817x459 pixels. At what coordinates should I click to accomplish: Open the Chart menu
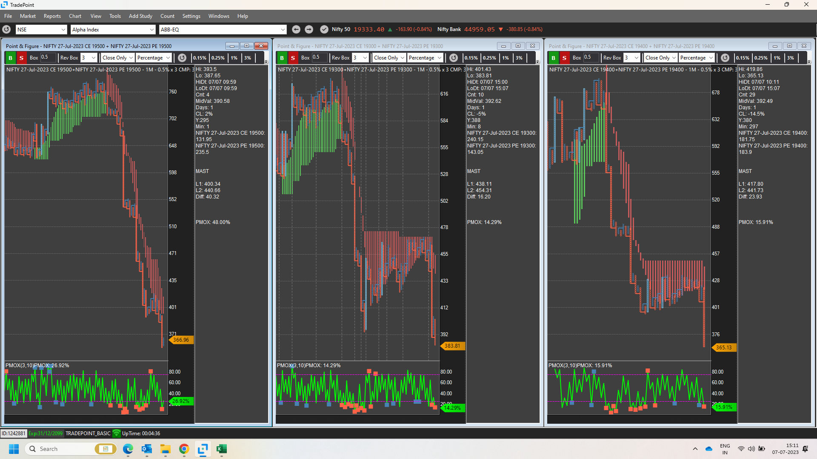[75, 16]
